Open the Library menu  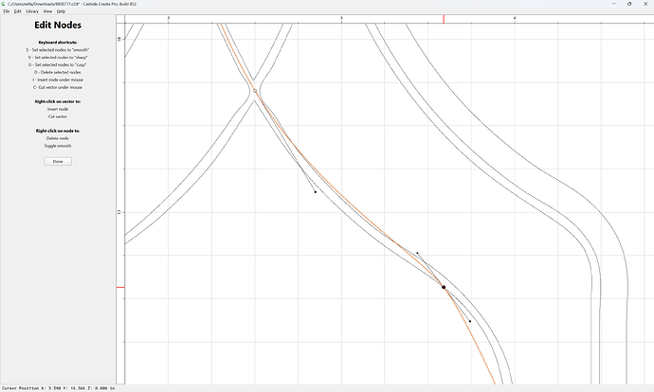coord(32,11)
